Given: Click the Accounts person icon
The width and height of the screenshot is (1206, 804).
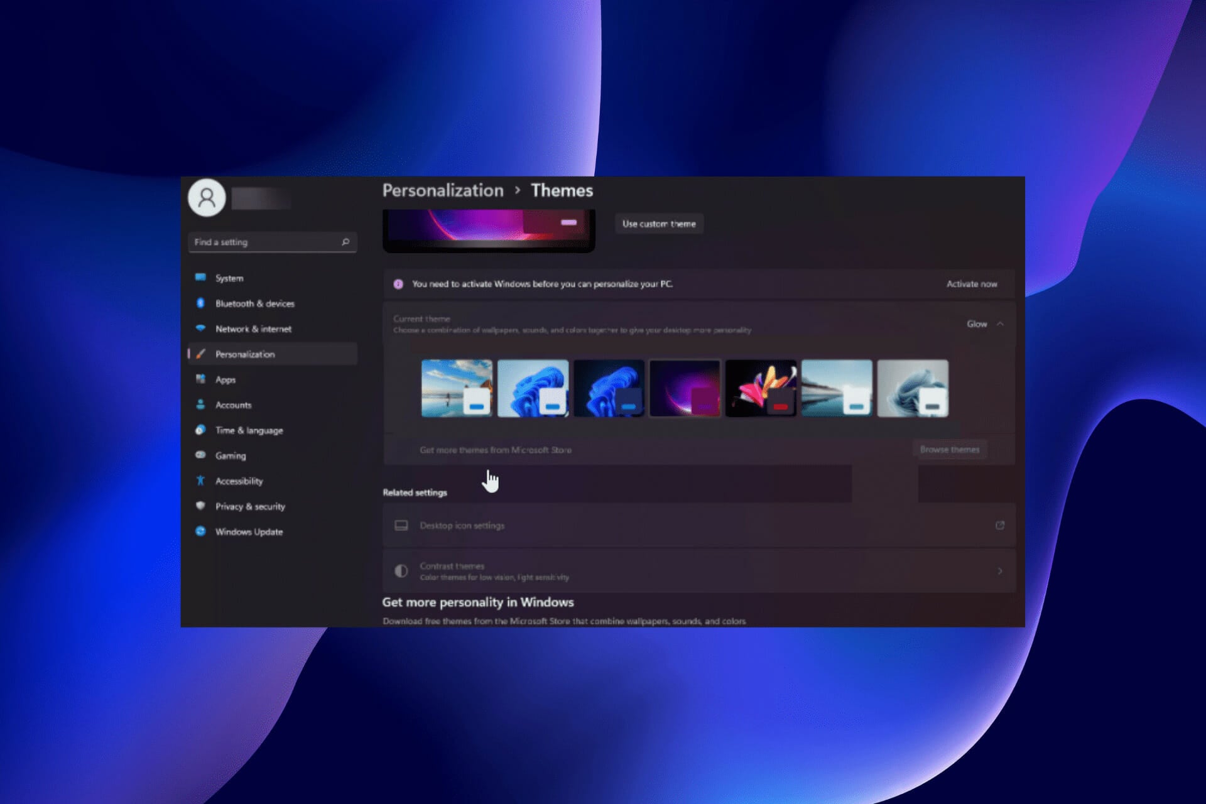Looking at the screenshot, I should pos(200,405).
